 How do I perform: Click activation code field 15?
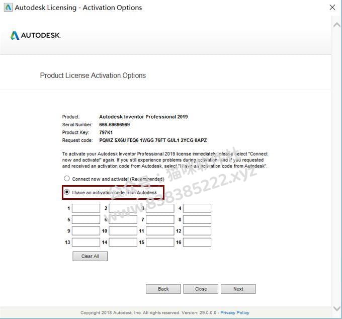point(160,242)
